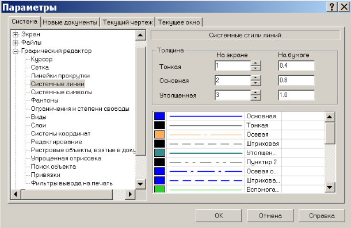Select Линейки прокрутки tree item
The image size is (351, 228).
(x=60, y=76)
